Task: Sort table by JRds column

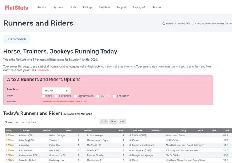Action: (x=120, y=131)
